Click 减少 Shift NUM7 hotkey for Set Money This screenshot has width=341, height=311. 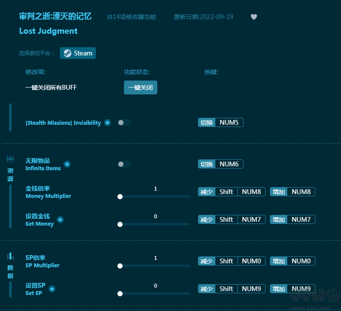pyautogui.click(x=232, y=219)
